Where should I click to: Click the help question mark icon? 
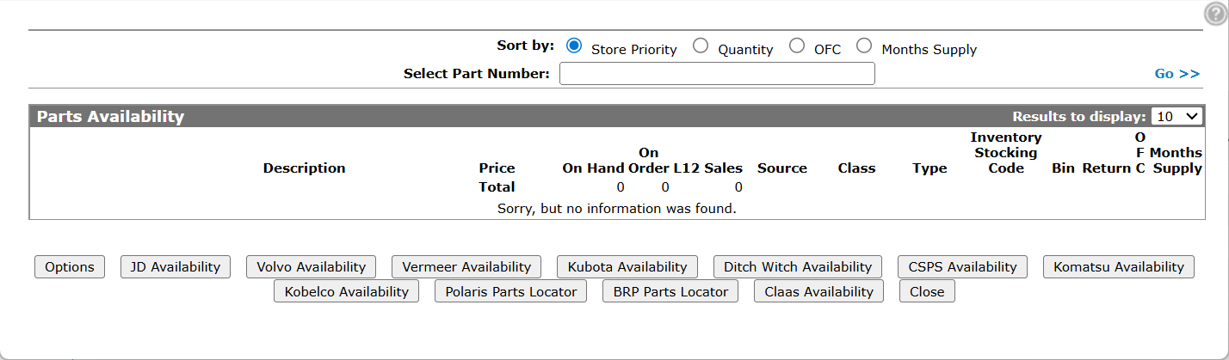click(x=1214, y=13)
